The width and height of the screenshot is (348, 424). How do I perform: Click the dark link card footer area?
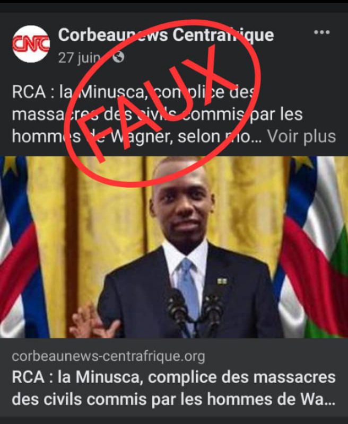[x=174, y=378]
